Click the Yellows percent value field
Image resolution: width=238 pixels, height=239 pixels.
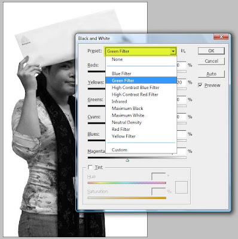(x=181, y=82)
